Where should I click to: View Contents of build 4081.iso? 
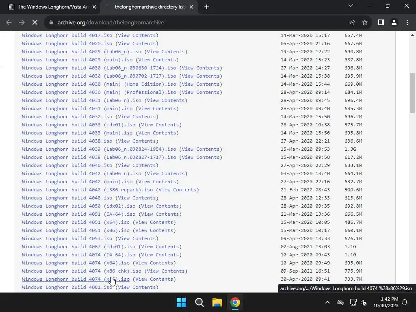pos(136,287)
